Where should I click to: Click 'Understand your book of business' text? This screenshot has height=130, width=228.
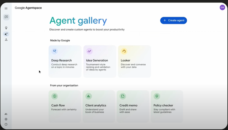95,111
